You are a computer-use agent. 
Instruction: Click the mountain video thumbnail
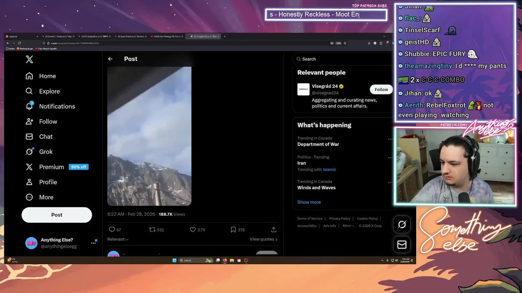[x=149, y=136]
